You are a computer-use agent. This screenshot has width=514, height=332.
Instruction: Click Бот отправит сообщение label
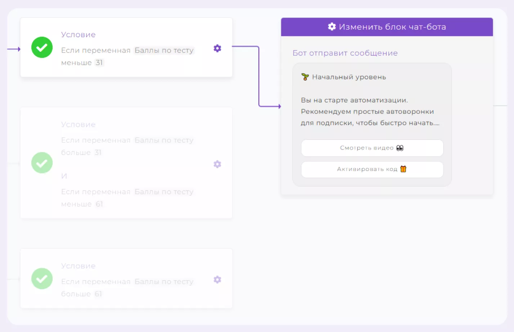coord(345,53)
